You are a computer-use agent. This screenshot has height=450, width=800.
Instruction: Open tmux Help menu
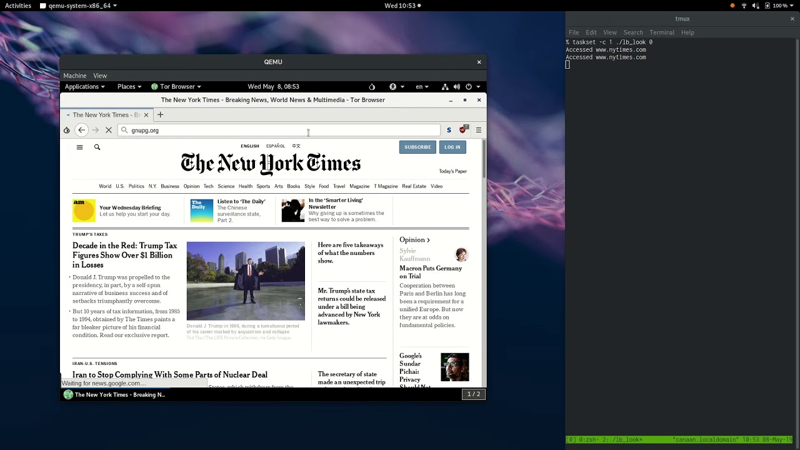pos(687,32)
